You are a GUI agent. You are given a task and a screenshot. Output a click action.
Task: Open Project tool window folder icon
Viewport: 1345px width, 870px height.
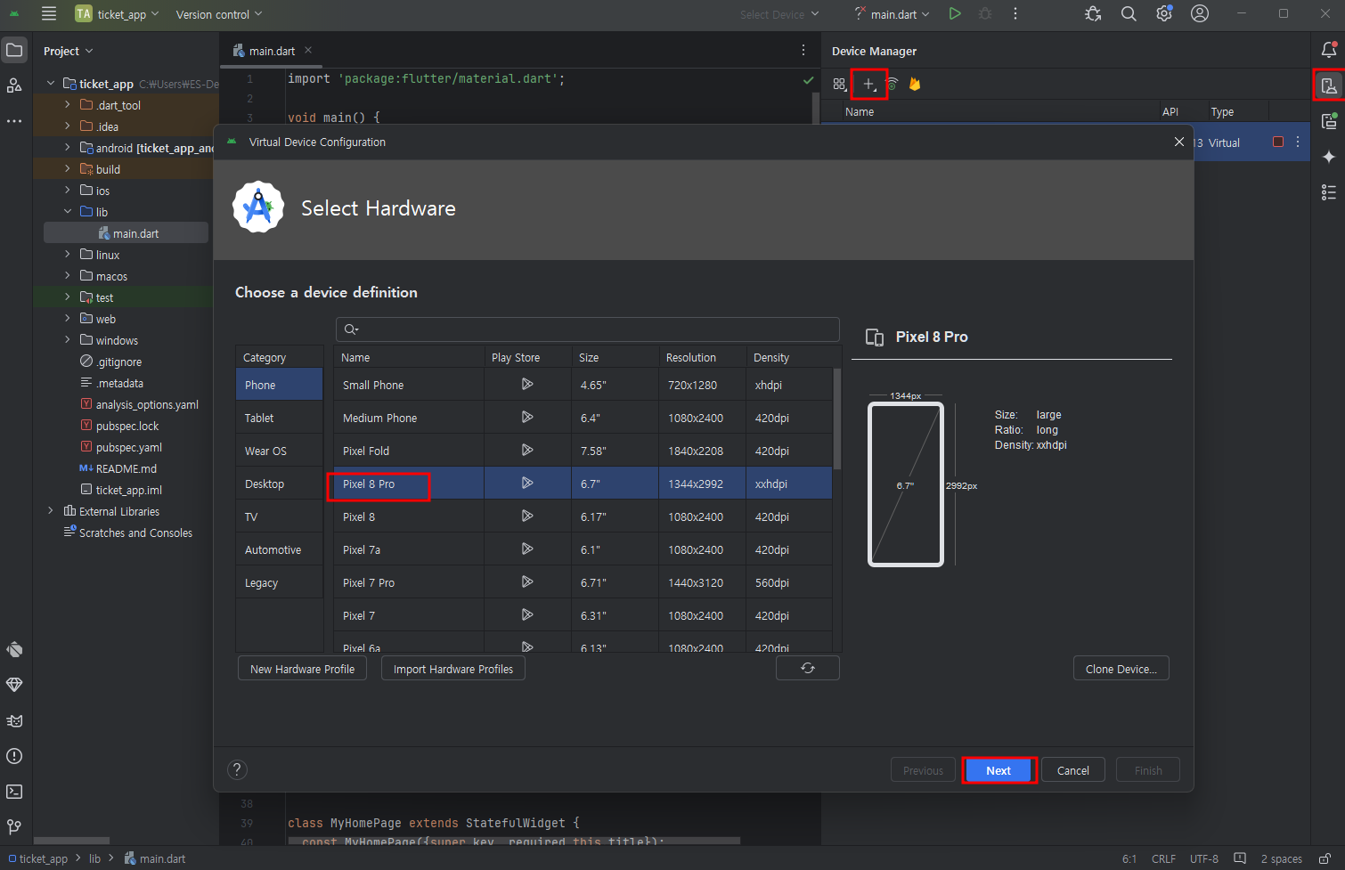[x=14, y=51]
